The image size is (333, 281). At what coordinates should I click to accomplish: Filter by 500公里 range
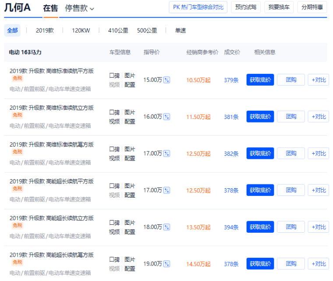click(x=147, y=30)
